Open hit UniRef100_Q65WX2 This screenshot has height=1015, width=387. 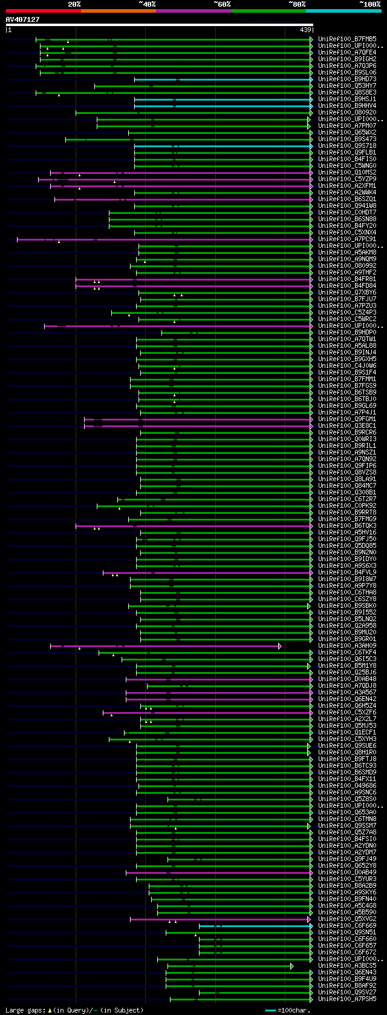tap(347, 132)
